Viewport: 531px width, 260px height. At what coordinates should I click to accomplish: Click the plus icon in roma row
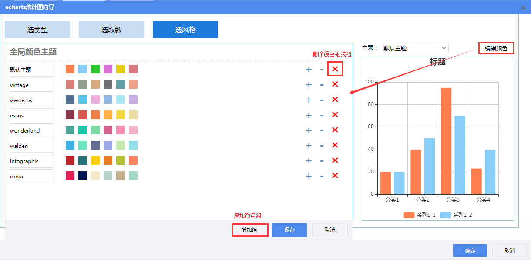point(309,176)
